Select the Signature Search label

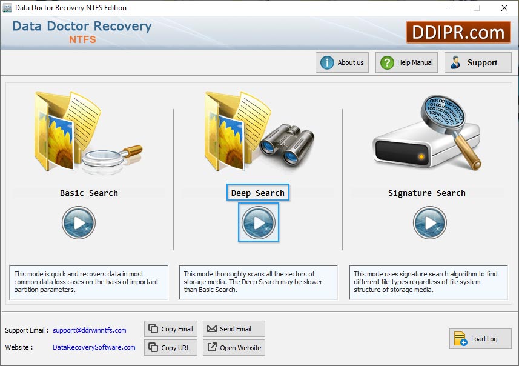pos(427,193)
